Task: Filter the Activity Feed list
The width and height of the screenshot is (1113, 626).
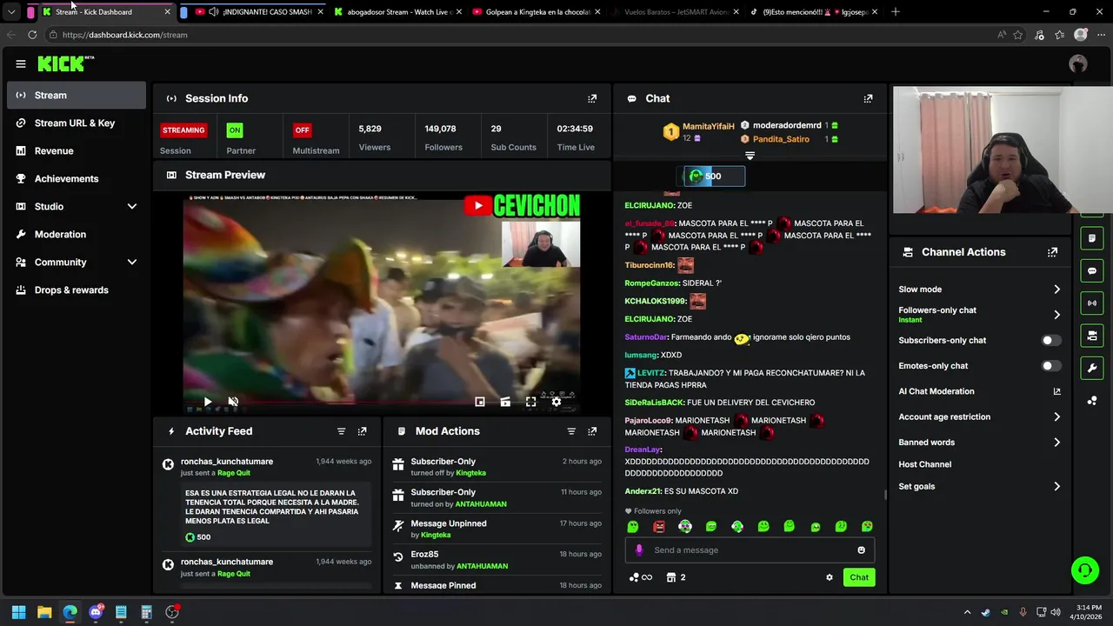Action: click(x=341, y=431)
